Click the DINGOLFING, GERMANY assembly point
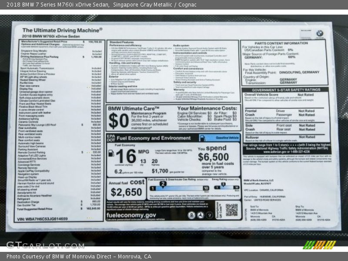 (299, 72)
